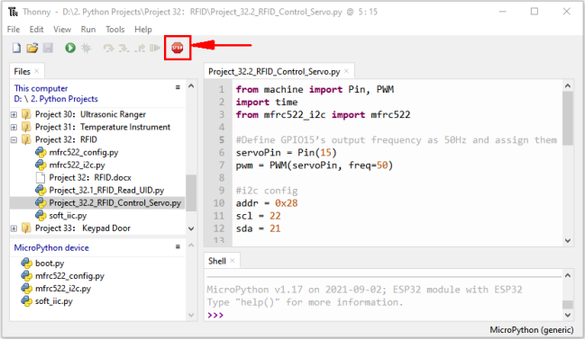This screenshot has width=585, height=340.
Task: Expand the Project 30 folder node
Action: coord(14,115)
